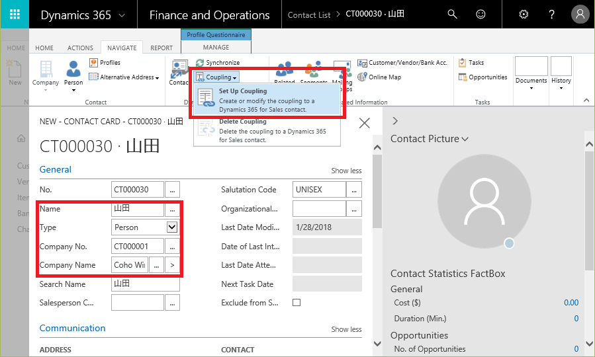Open the feedback smiley icon
595x357 pixels.
click(x=481, y=15)
